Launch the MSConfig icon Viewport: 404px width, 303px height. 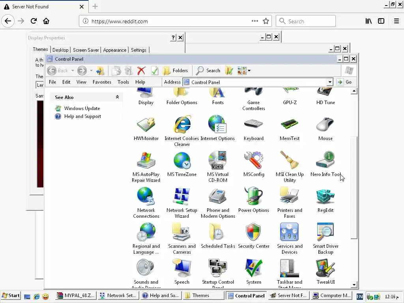254,165
